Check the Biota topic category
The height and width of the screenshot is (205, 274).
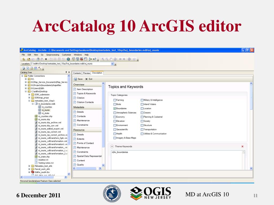tap(115, 104)
